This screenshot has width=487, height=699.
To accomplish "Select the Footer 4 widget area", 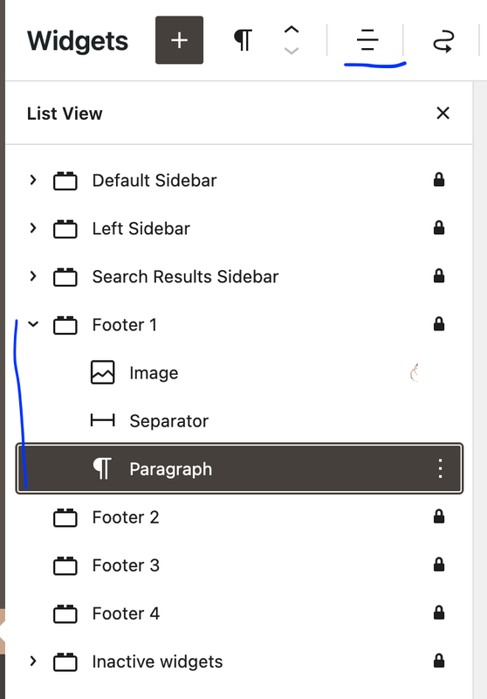I will pyautogui.click(x=239, y=613).
